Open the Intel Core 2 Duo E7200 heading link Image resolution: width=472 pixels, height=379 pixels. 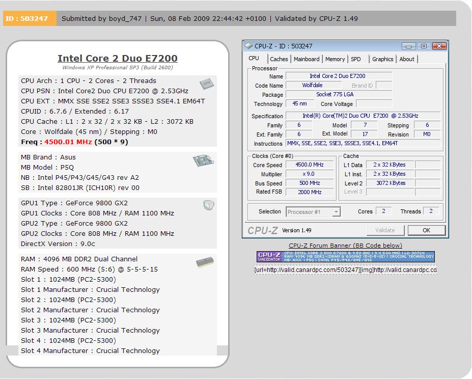118,58
